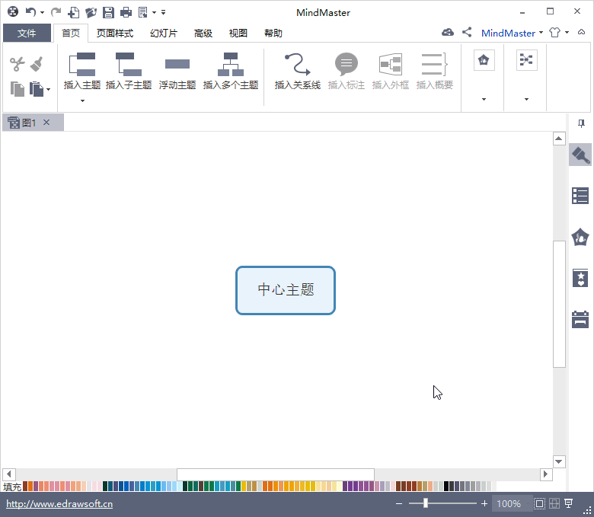Click 插入主题 to insert a topic
Viewport: 594px width, 517px height.
(x=82, y=72)
